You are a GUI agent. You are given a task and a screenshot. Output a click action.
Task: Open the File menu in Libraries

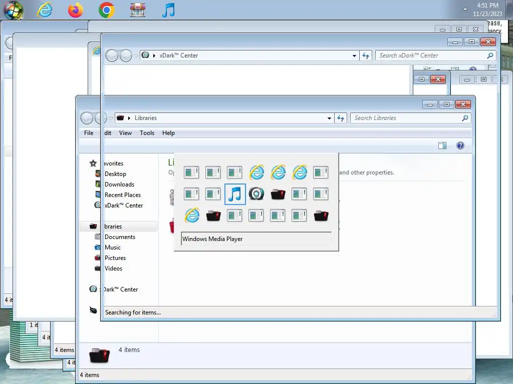89,133
